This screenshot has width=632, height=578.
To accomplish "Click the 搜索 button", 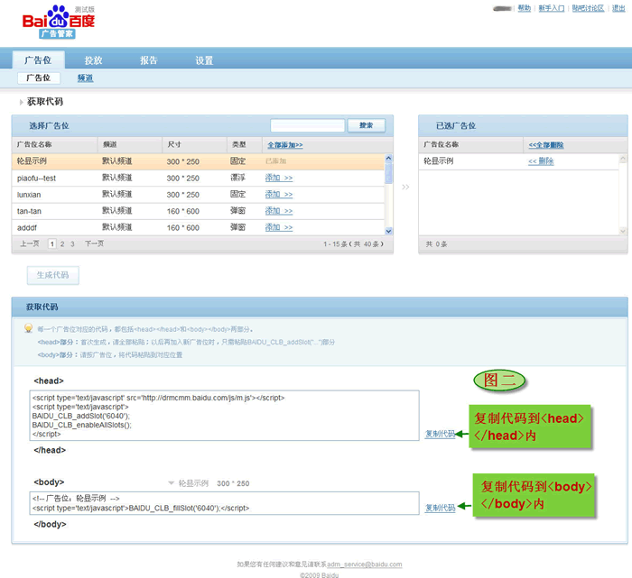I will 367,125.
